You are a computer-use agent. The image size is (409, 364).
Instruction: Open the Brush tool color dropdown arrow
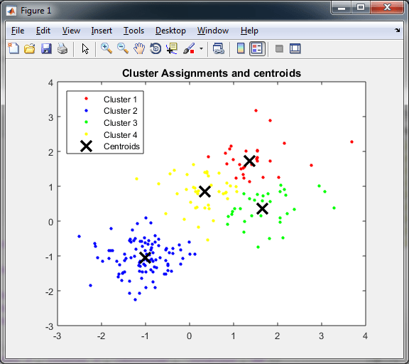click(201, 48)
